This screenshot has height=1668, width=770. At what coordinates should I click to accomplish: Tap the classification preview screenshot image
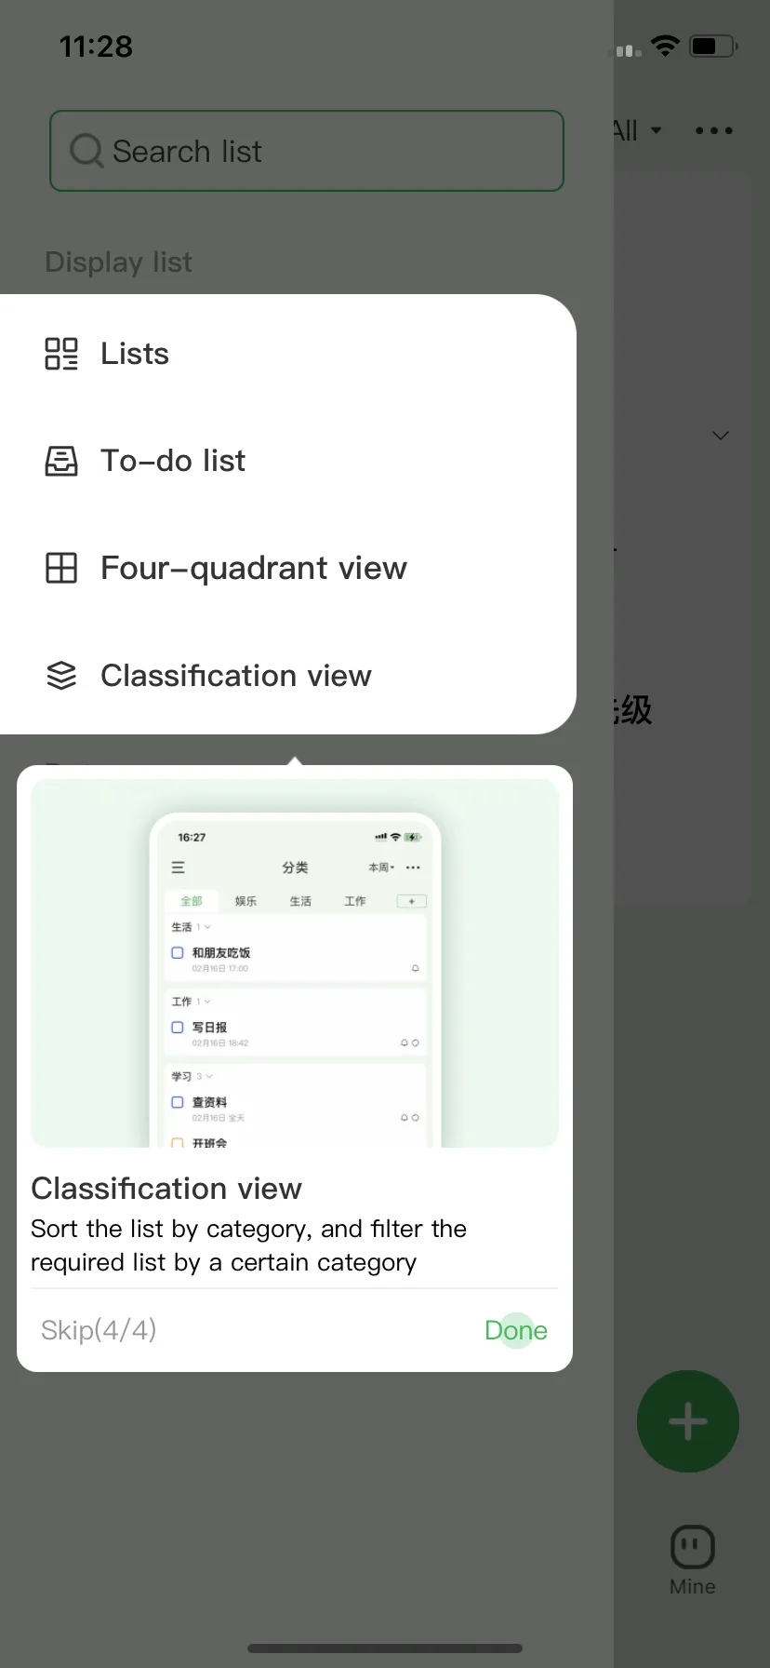[x=295, y=963]
